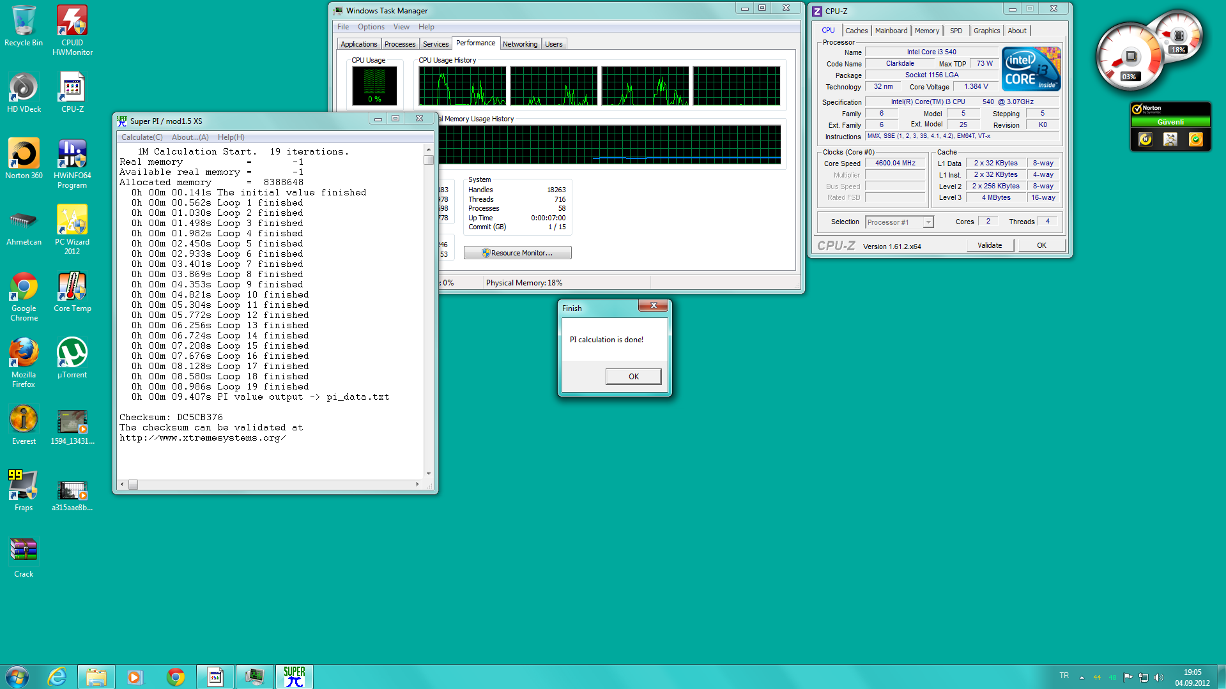Select the Everest desktop icon
Image resolution: width=1226 pixels, height=689 pixels.
24,424
